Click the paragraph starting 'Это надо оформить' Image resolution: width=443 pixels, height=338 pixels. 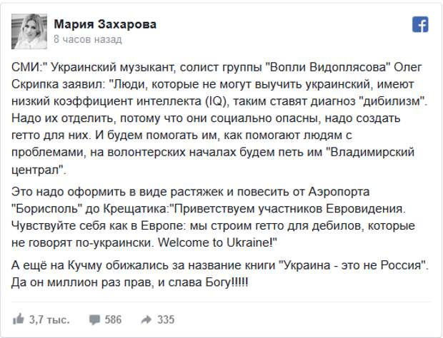214,217
